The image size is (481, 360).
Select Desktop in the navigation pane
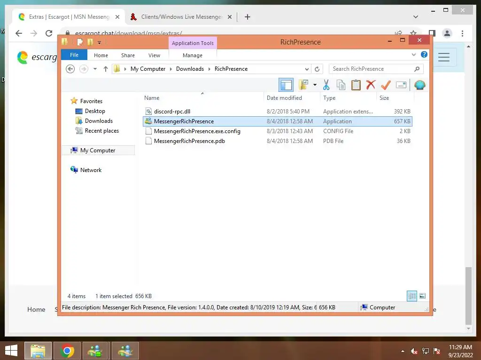coord(95,111)
